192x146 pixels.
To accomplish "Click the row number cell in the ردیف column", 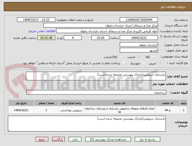I will [184, 110].
